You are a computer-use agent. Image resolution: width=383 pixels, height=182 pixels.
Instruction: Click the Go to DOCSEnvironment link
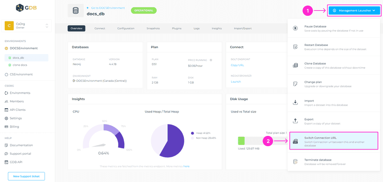[108, 8]
